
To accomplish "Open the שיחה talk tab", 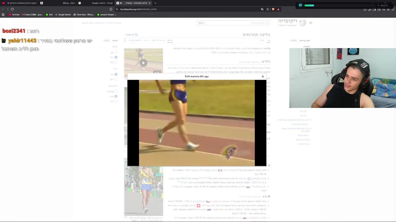I will (262, 40).
